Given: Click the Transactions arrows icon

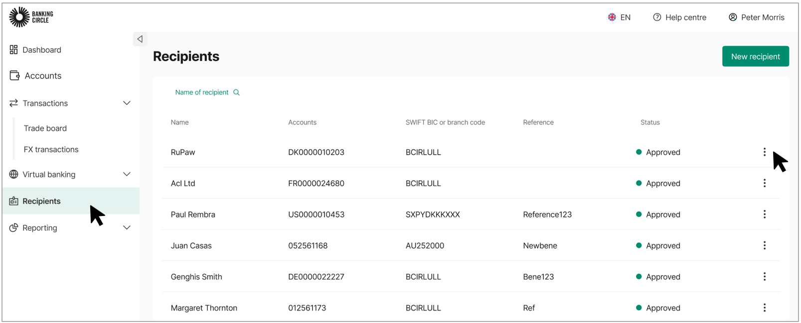Looking at the screenshot, I should 13,103.
